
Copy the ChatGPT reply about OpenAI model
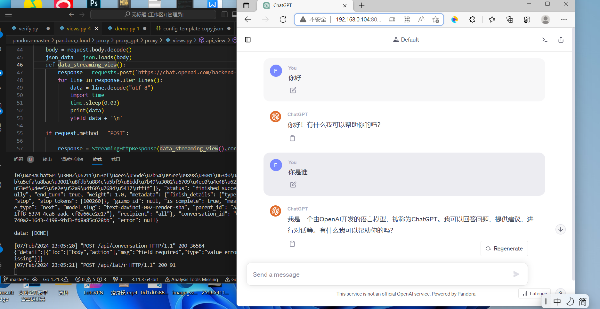pos(292,244)
